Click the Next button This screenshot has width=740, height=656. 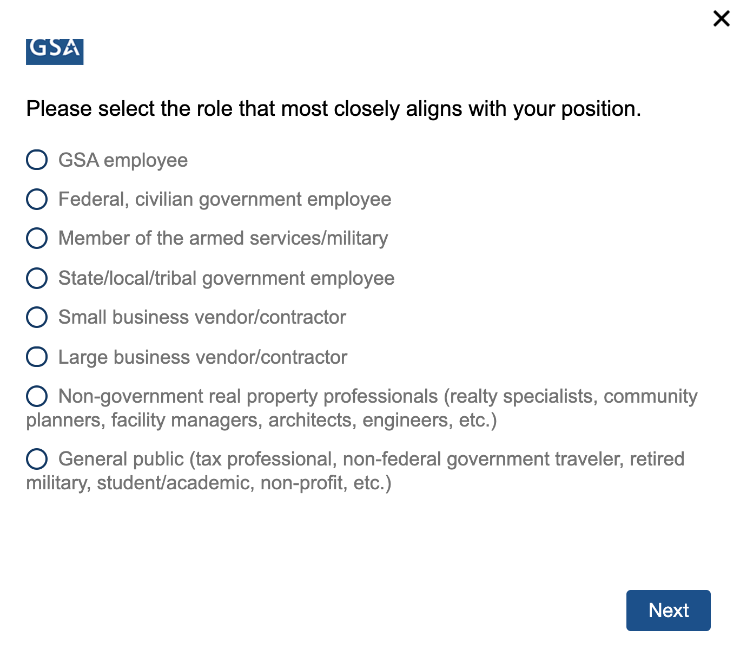coord(668,611)
